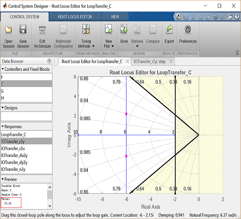Collapse the toolstrip ribbon arrow
The image size is (241, 219).
(x=237, y=53)
